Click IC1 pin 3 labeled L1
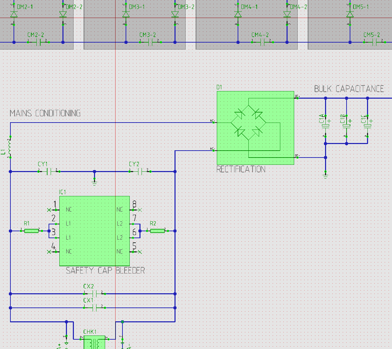 (56, 238)
